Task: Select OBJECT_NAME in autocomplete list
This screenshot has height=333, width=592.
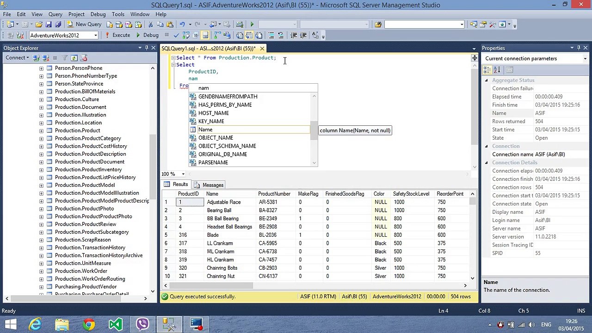Action: click(x=250, y=138)
